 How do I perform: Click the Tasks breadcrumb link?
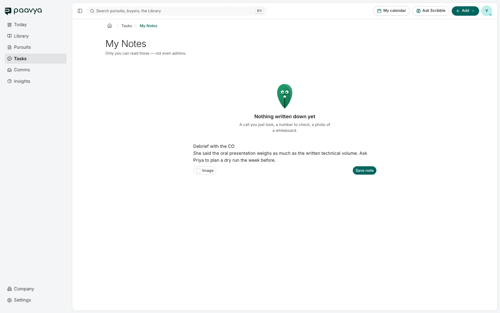point(127,26)
